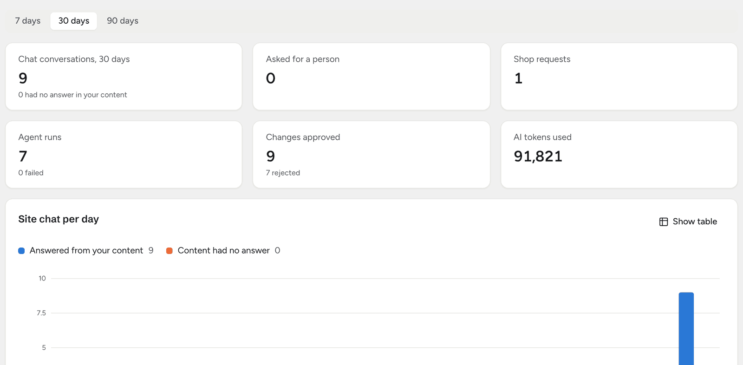Click the Asked for a person heading
Image resolution: width=743 pixels, height=365 pixels.
point(303,59)
